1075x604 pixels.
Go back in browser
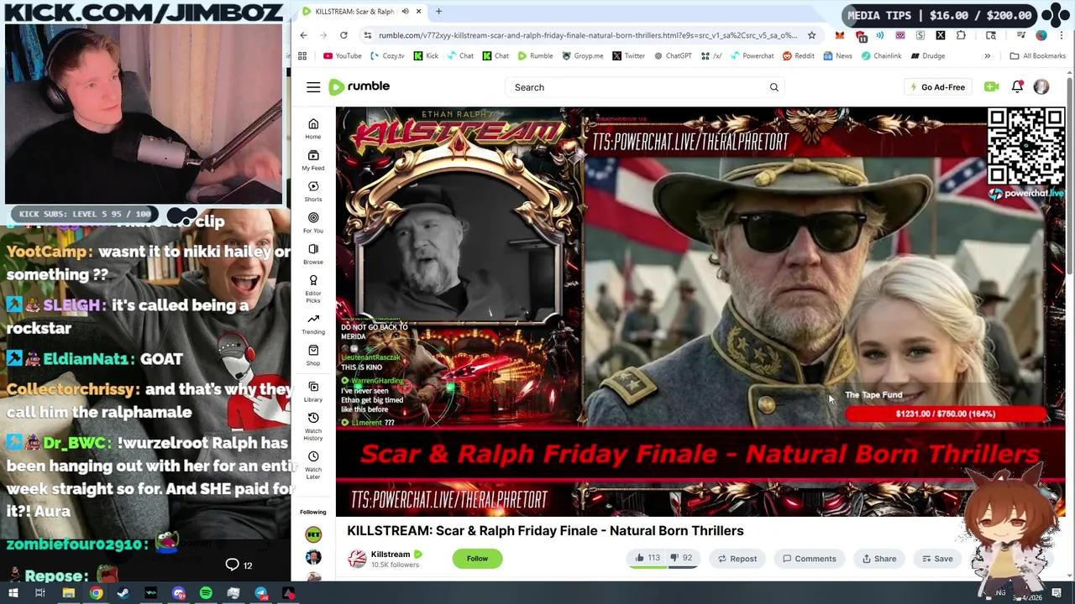[303, 35]
